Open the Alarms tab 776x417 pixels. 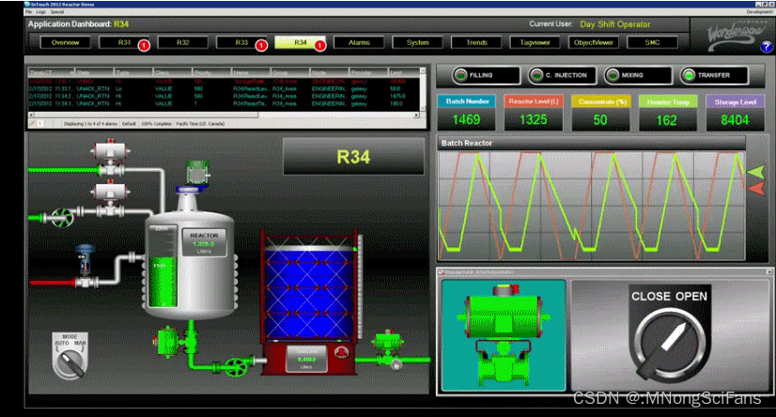tap(359, 42)
